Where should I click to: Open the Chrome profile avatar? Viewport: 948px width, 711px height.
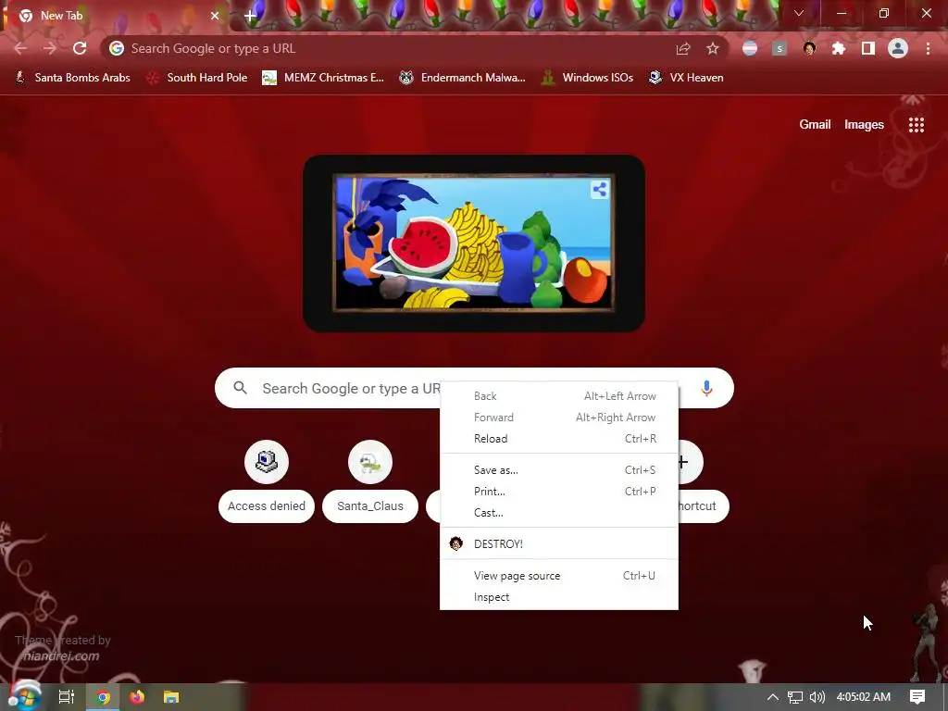898,48
